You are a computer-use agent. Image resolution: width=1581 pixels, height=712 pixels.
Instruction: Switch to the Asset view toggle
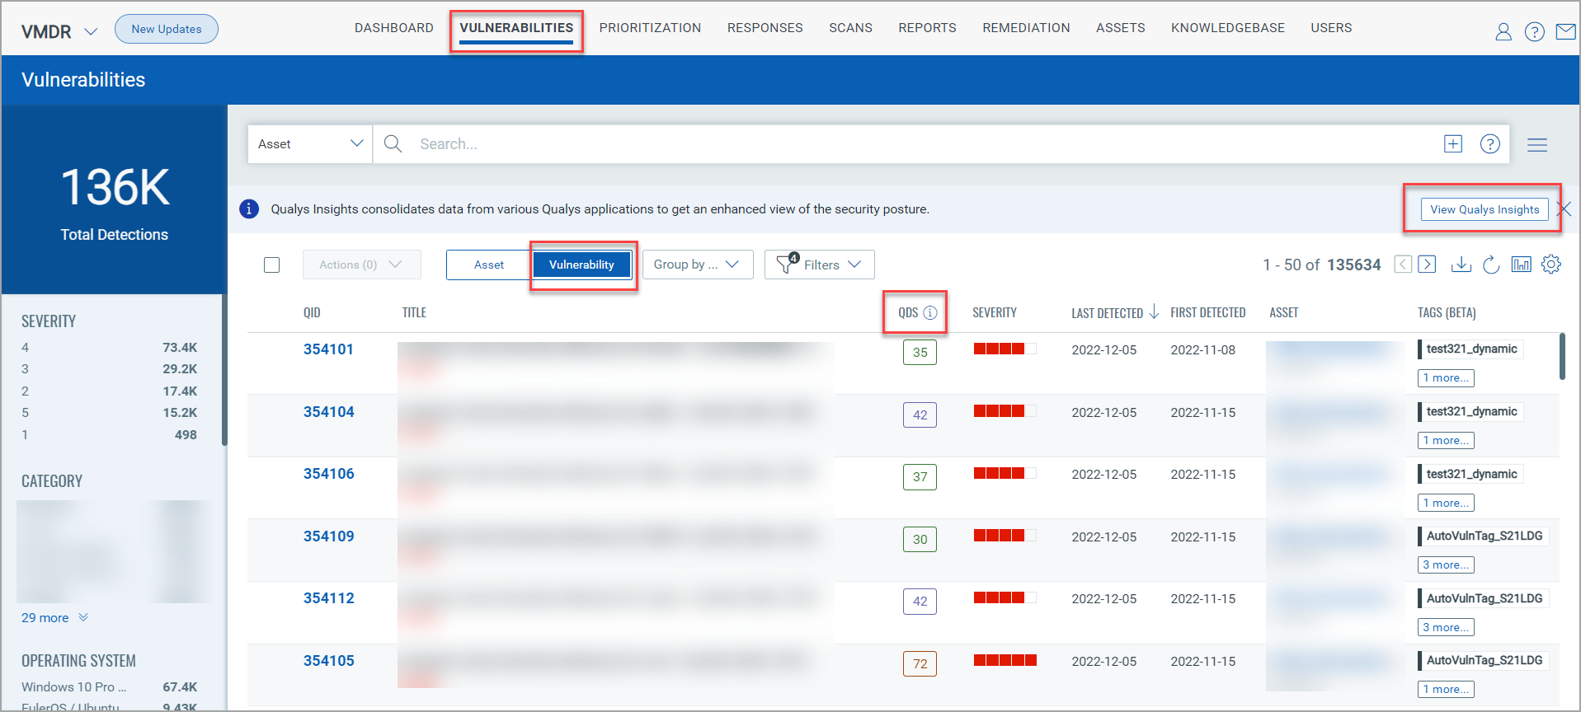click(x=488, y=265)
